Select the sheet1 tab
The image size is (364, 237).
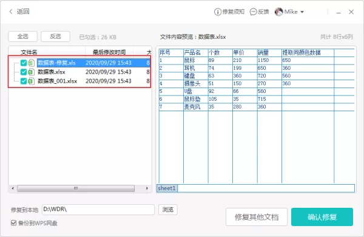167,188
